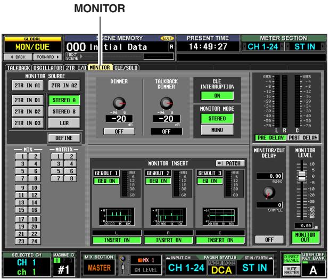The width and height of the screenshot is (330, 280).
Task: Select 2TR IN A1 monitor source
Action: [28, 85]
